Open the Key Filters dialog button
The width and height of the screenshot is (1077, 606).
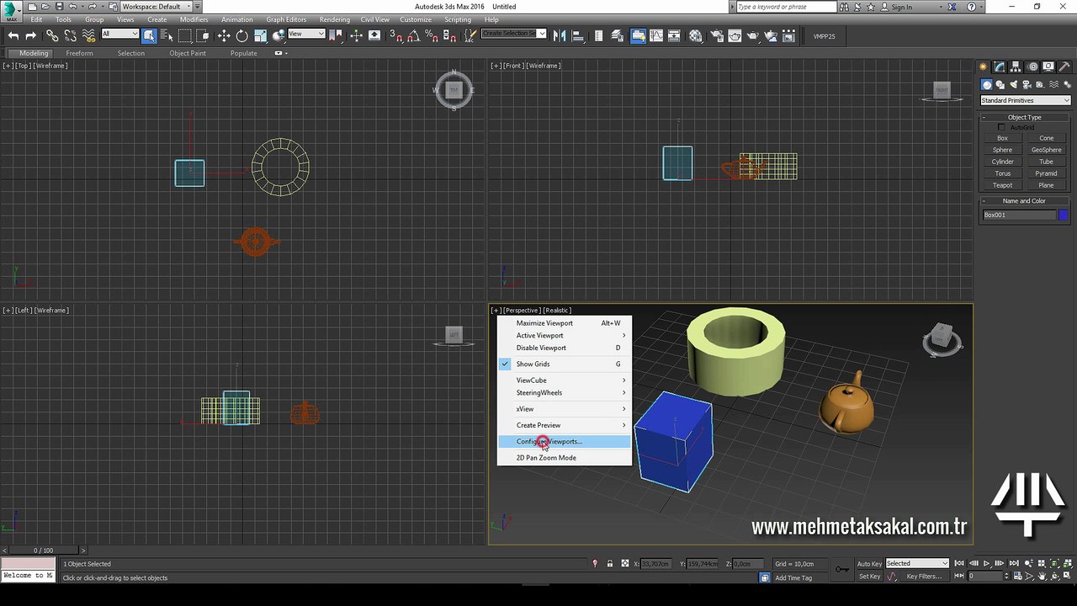924,577
